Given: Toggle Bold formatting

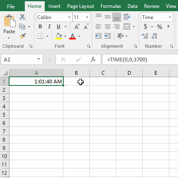Looking at the screenshot, I should tap(40, 27).
